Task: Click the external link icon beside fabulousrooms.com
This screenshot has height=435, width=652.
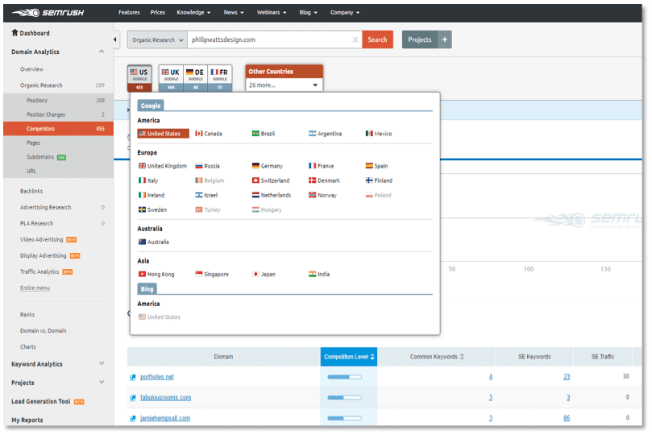Action: point(133,398)
